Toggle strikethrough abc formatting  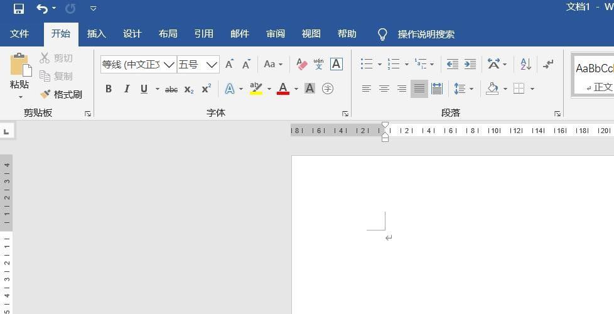coord(171,89)
